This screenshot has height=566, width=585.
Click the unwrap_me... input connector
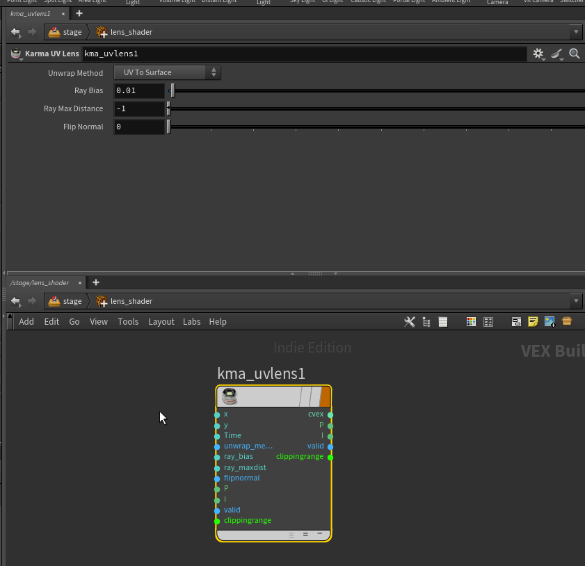(x=217, y=446)
